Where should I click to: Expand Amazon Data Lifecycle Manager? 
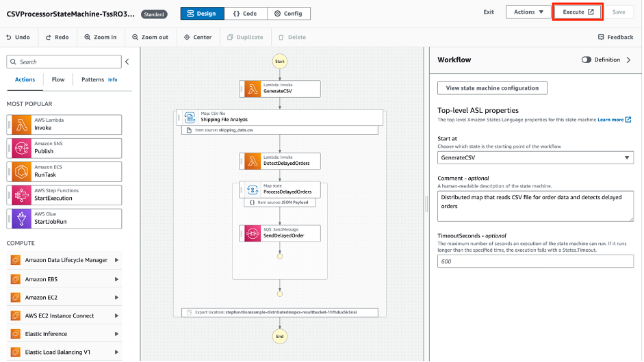116,260
